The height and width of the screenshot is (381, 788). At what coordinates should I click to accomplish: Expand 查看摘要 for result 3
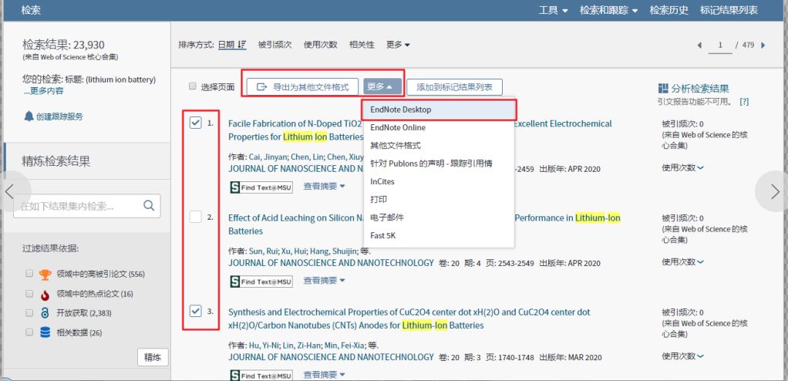[324, 375]
